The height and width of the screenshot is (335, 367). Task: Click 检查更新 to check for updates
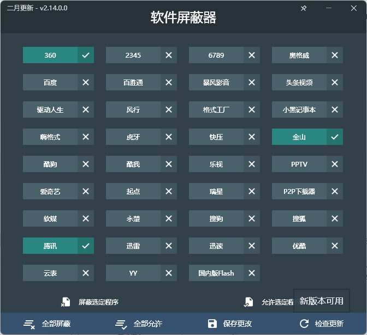tap(322, 324)
